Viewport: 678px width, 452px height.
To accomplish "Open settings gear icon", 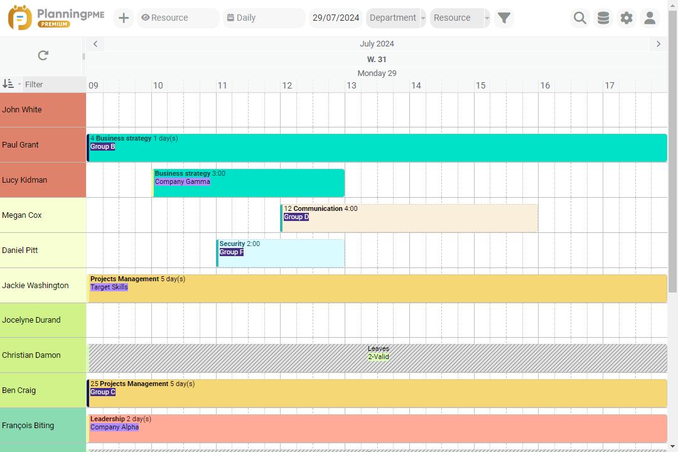I will 627,18.
